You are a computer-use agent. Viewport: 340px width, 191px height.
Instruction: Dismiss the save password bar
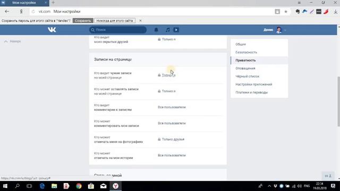(140, 21)
